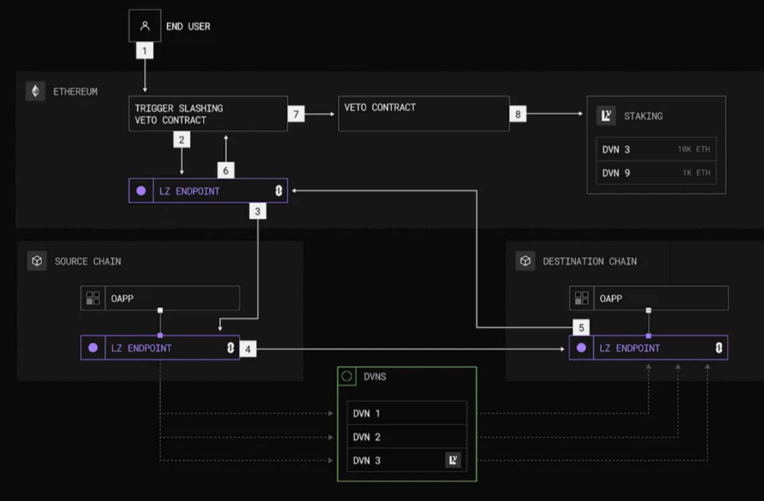Select the Trigger Slashing Veto Contract box

(x=208, y=113)
